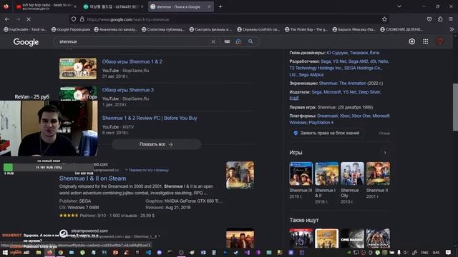458x257 pixels.
Task: Open on-screen keyboard in search box
Action: pos(227,41)
